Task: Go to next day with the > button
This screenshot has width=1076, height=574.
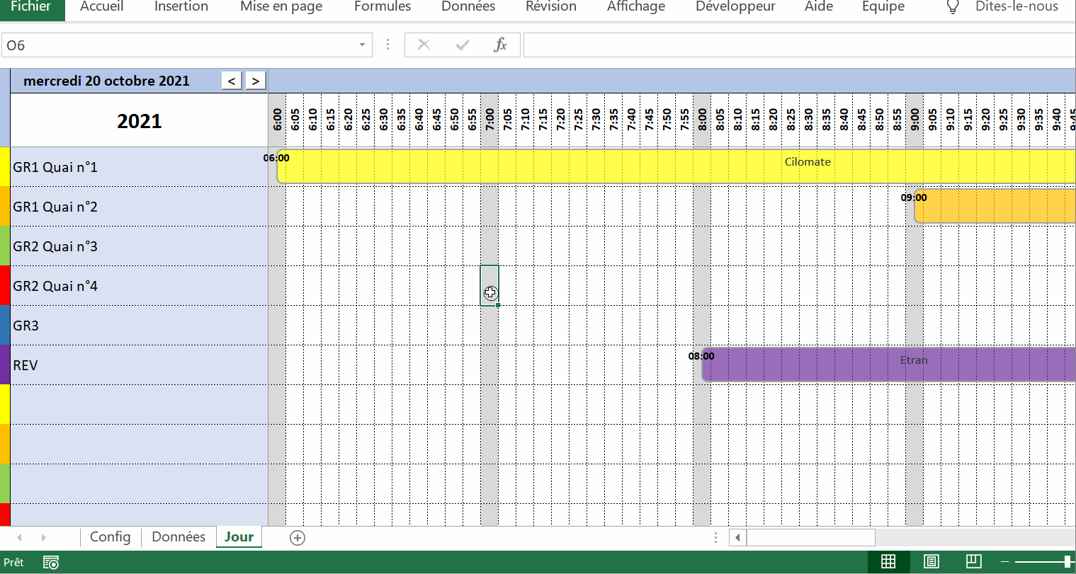Action: [256, 81]
